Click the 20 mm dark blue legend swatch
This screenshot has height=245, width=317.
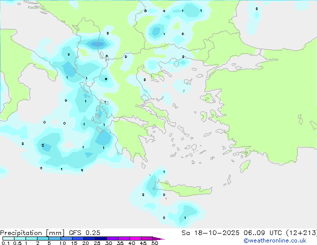click(89, 238)
